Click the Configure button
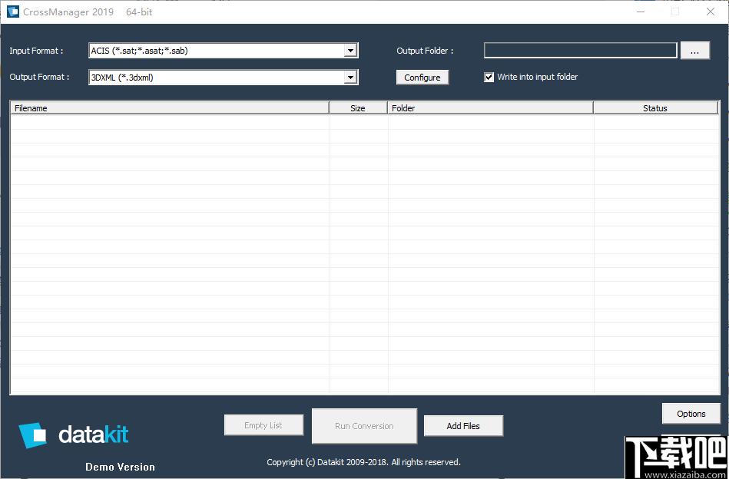729x479 pixels. (x=422, y=77)
